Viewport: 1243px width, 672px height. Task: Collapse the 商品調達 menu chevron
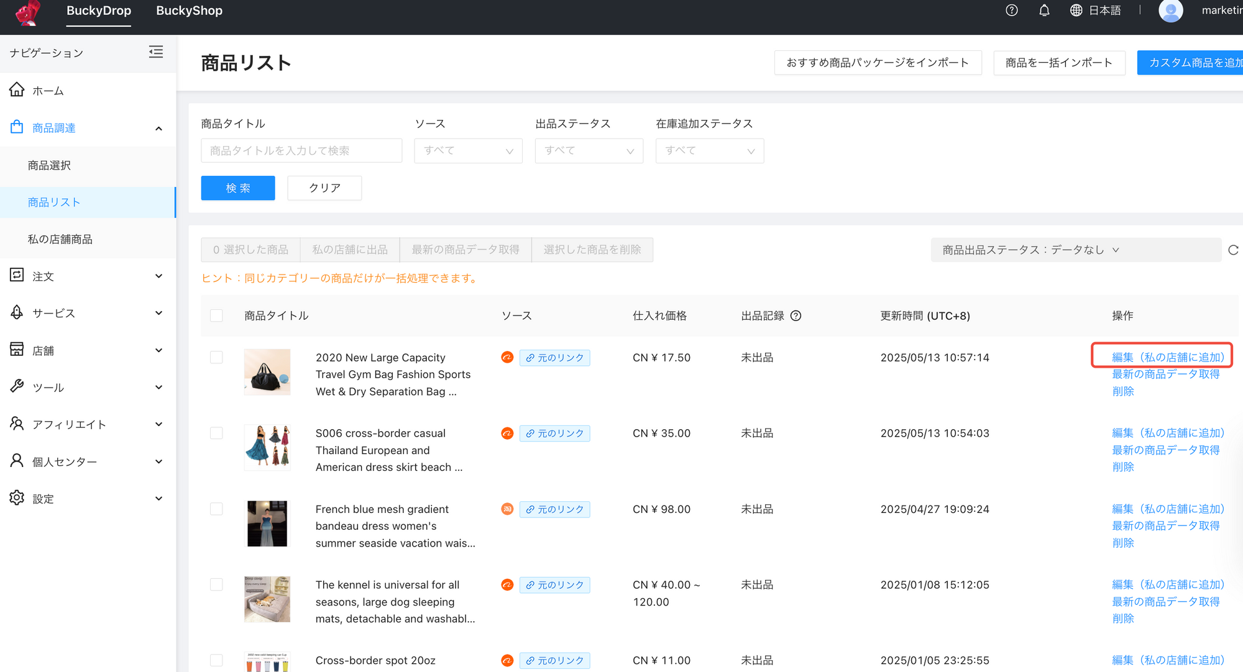coord(158,128)
